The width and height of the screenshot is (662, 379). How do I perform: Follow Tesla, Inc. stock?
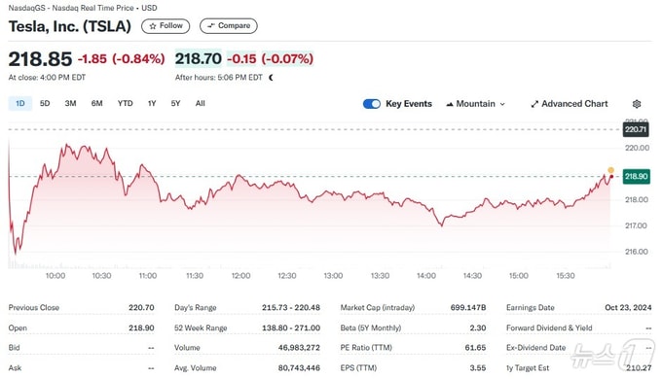click(x=165, y=26)
